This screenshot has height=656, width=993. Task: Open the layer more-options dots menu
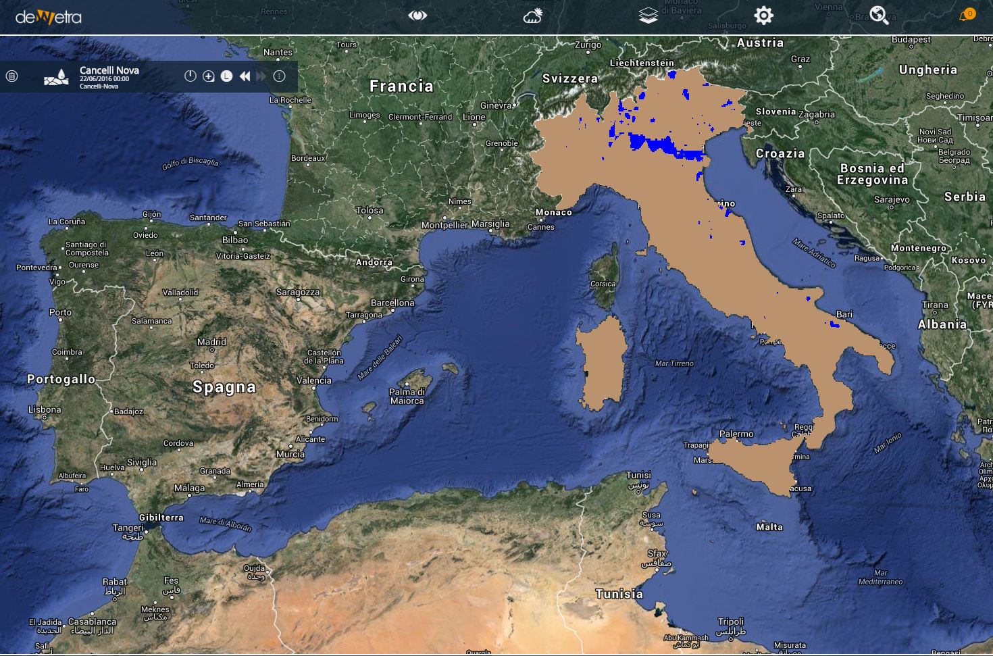(x=279, y=76)
